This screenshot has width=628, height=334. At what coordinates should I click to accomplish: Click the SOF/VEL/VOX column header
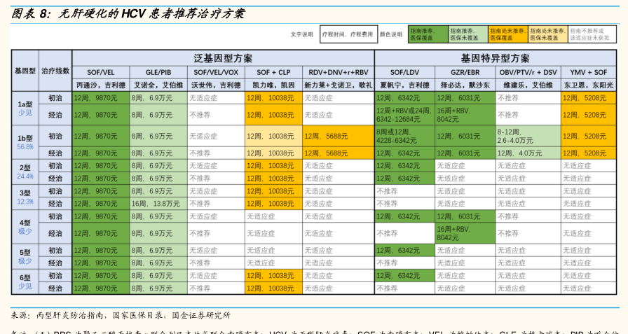point(215,72)
